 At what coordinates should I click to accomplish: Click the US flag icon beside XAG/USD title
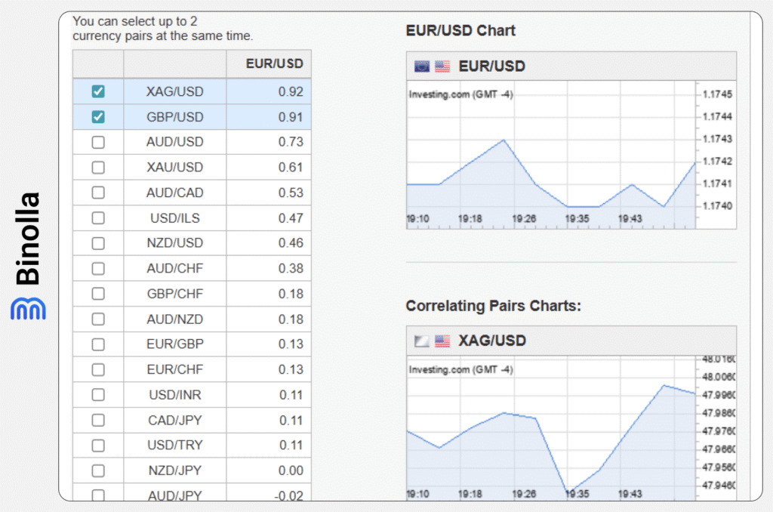tap(442, 341)
